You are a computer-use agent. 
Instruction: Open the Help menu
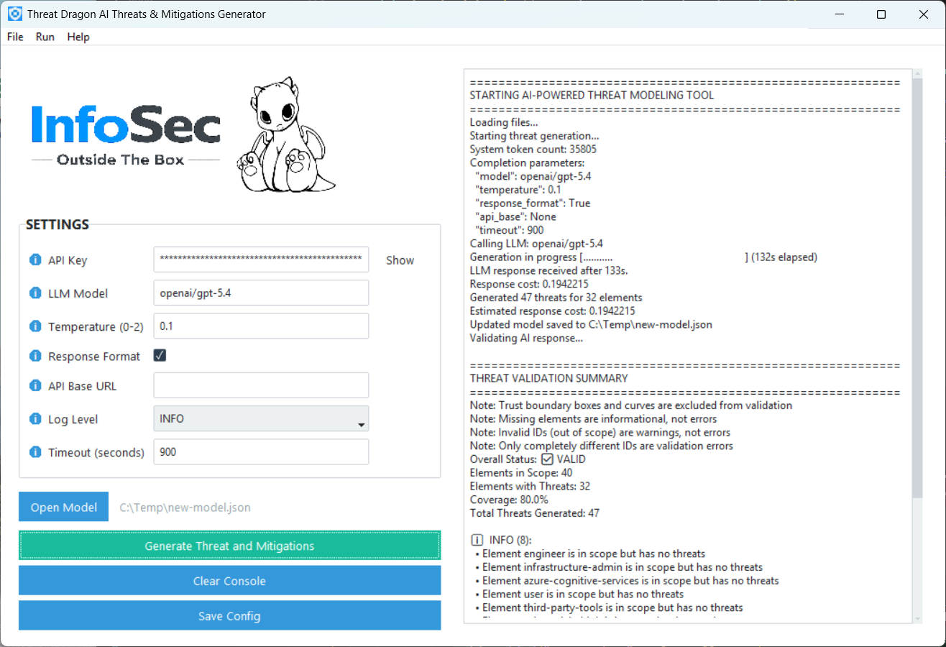78,37
